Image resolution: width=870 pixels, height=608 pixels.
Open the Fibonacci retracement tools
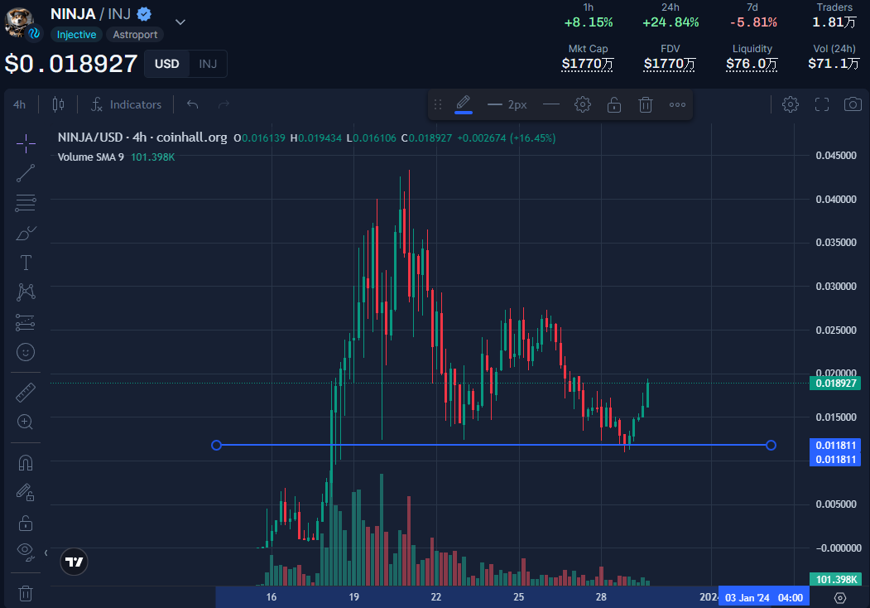click(x=26, y=203)
